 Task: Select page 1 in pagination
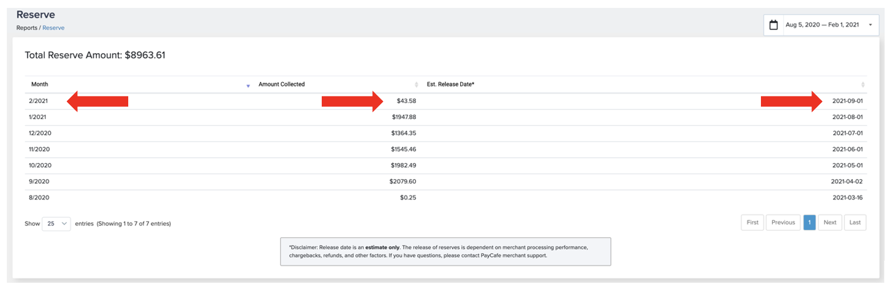tap(809, 223)
